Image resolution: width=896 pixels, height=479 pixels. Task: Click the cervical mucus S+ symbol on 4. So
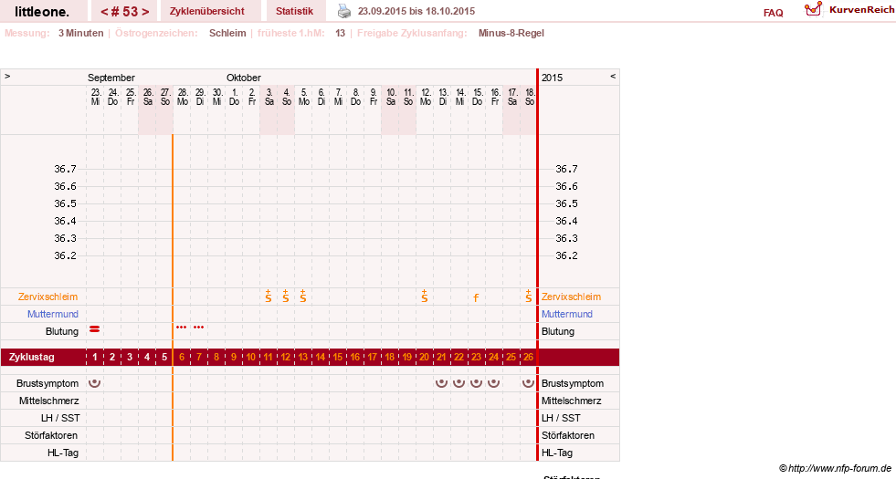point(286,296)
